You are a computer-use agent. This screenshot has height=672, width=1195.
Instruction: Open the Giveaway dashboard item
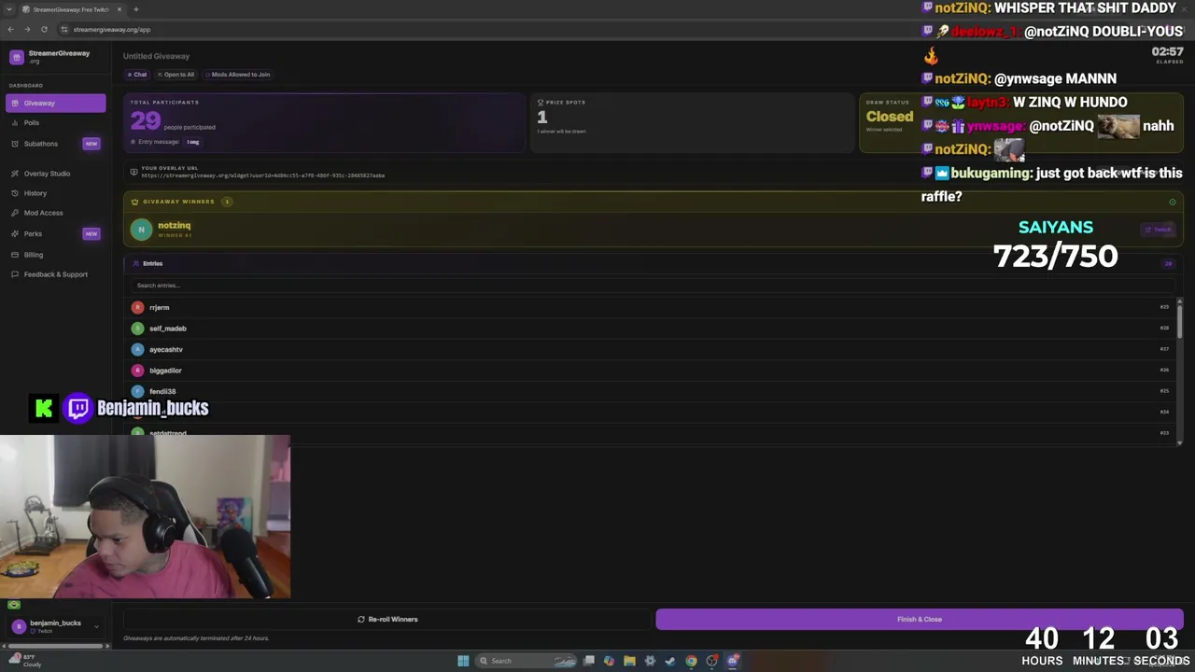[x=55, y=103]
